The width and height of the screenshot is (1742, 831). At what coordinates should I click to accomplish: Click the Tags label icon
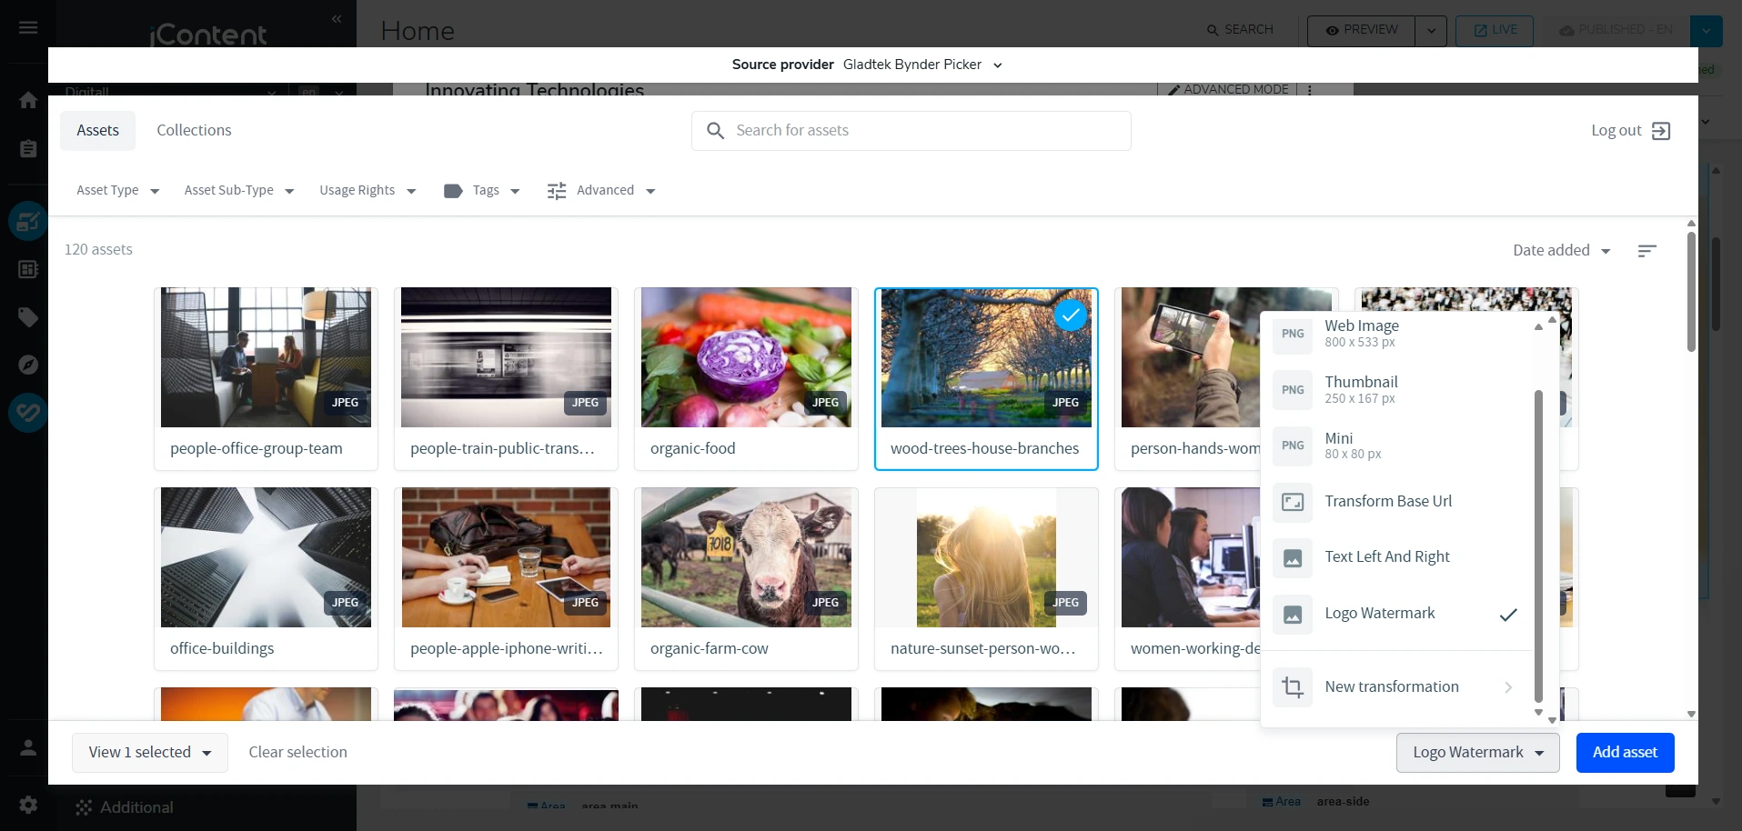453,191
